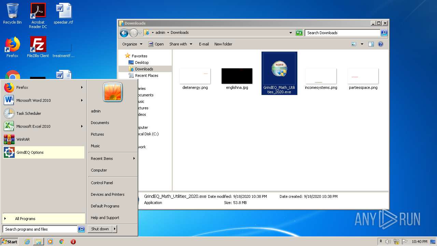
Task: Launch WinRAR from Start menu
Action: [x=43, y=139]
